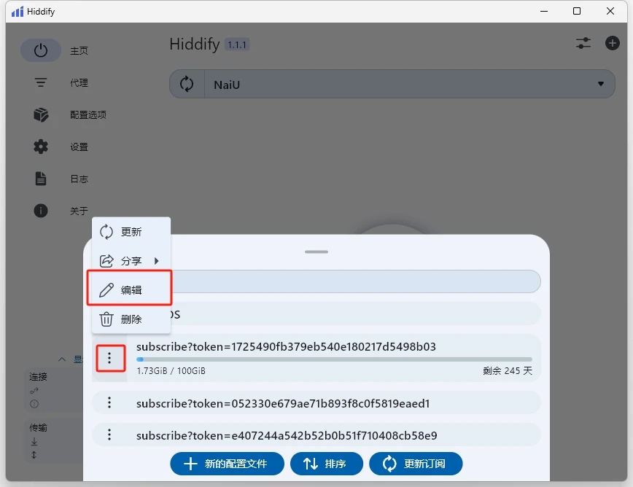The image size is (633, 487).
Task: Click the 新的配置文件 button
Action: 227,464
